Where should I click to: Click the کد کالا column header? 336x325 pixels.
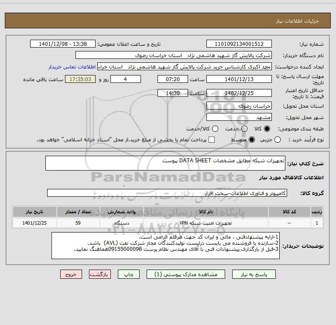click(x=289, y=212)
